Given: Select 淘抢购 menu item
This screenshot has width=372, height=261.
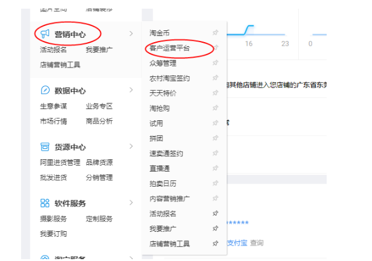Looking at the screenshot, I should [x=160, y=108].
